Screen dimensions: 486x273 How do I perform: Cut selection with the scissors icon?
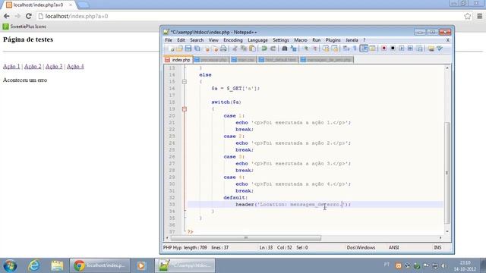coord(235,49)
